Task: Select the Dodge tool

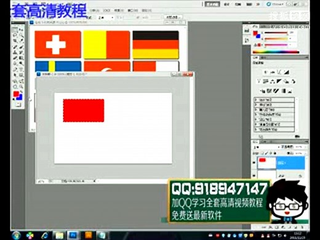Action: (21, 64)
